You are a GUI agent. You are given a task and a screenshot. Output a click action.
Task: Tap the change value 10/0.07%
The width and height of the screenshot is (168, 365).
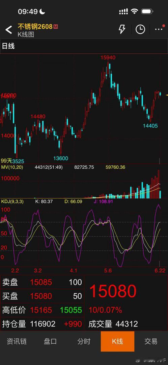(105, 310)
